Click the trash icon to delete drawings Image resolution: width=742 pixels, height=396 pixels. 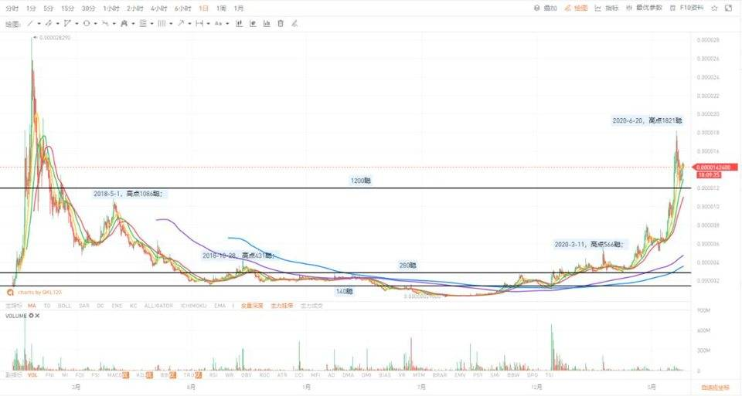click(281, 23)
